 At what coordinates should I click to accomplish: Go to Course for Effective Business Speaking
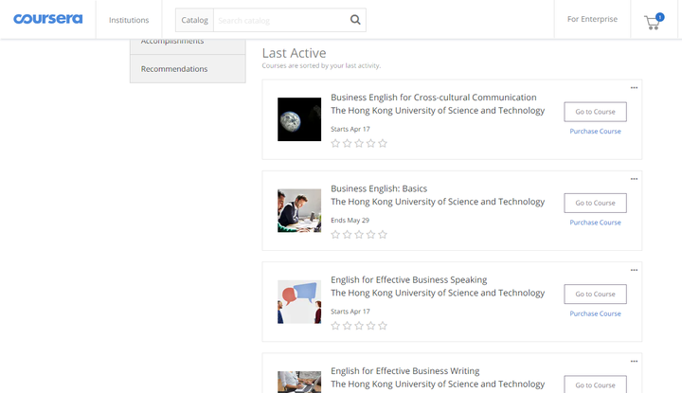[x=595, y=295]
